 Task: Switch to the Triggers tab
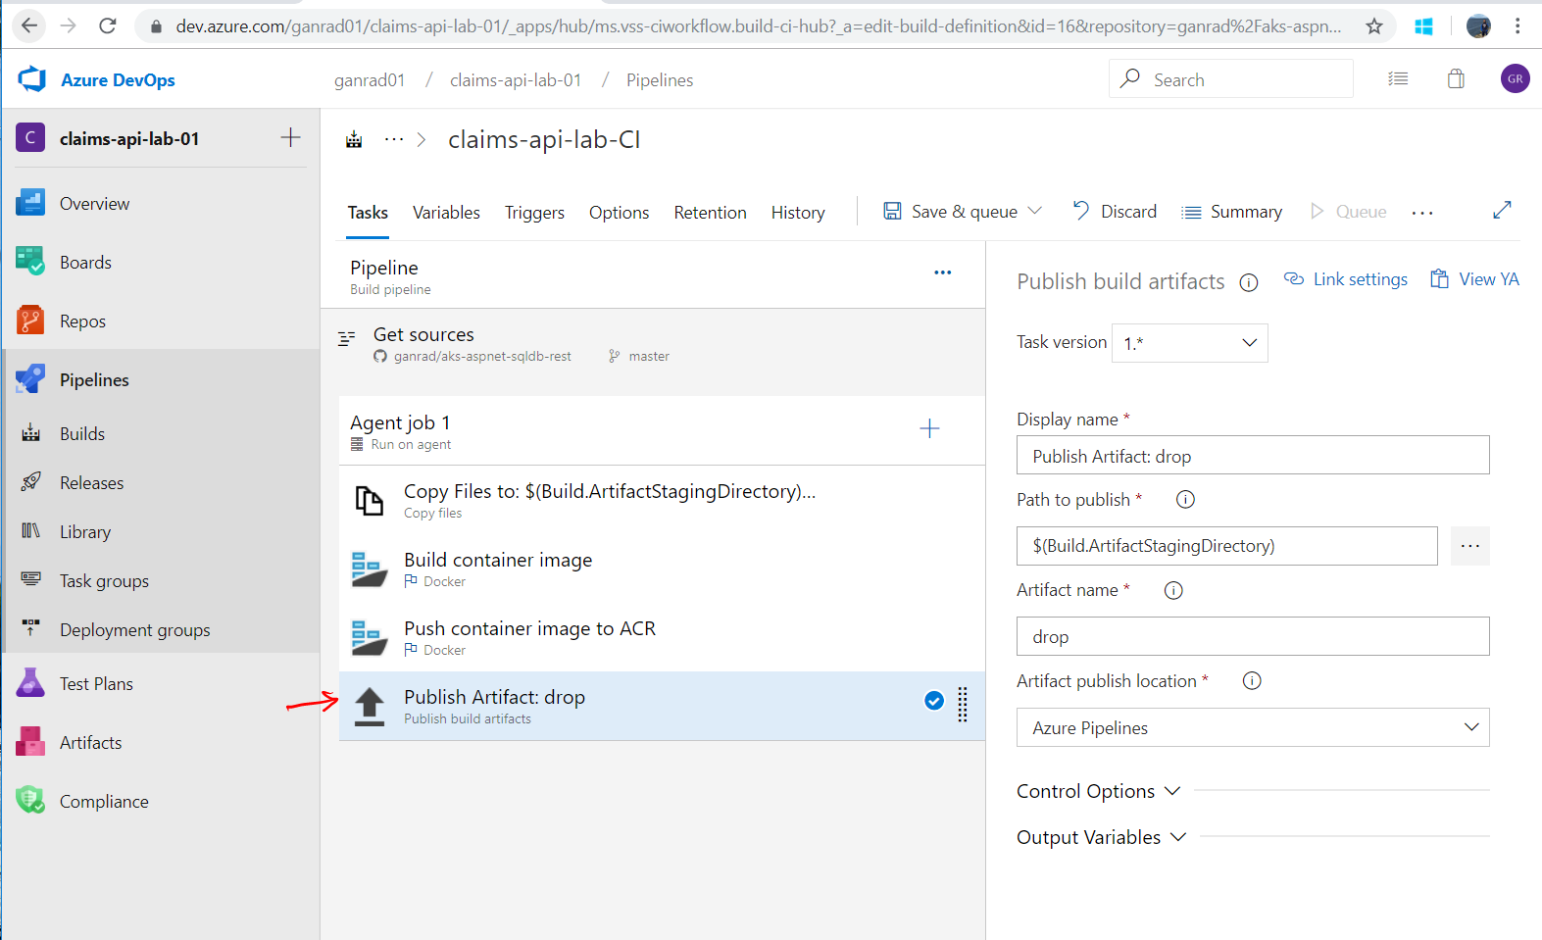pos(534,213)
